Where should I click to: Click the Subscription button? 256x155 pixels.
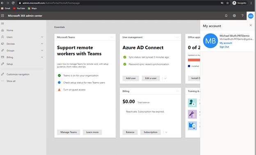click(151, 132)
